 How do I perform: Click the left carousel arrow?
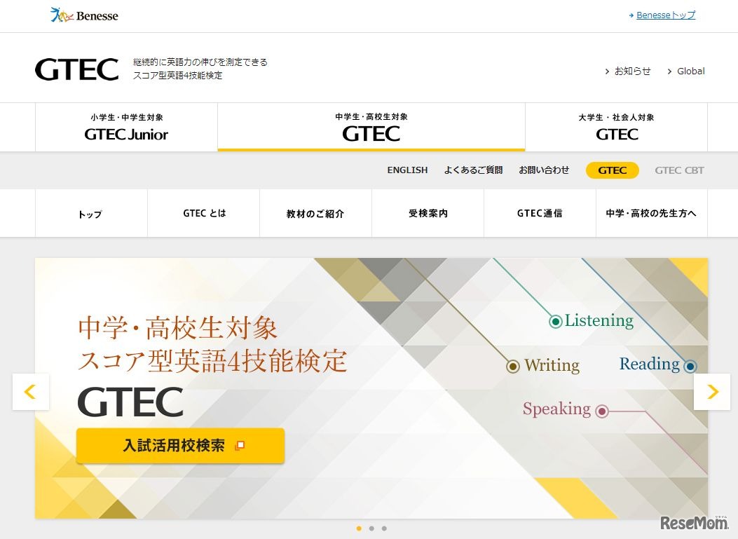(x=30, y=392)
